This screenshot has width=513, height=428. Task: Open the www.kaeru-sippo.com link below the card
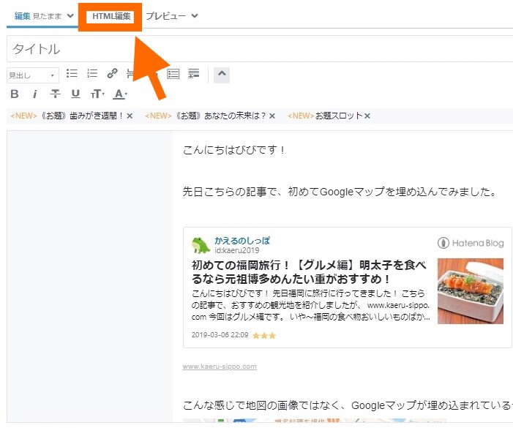[220, 367]
